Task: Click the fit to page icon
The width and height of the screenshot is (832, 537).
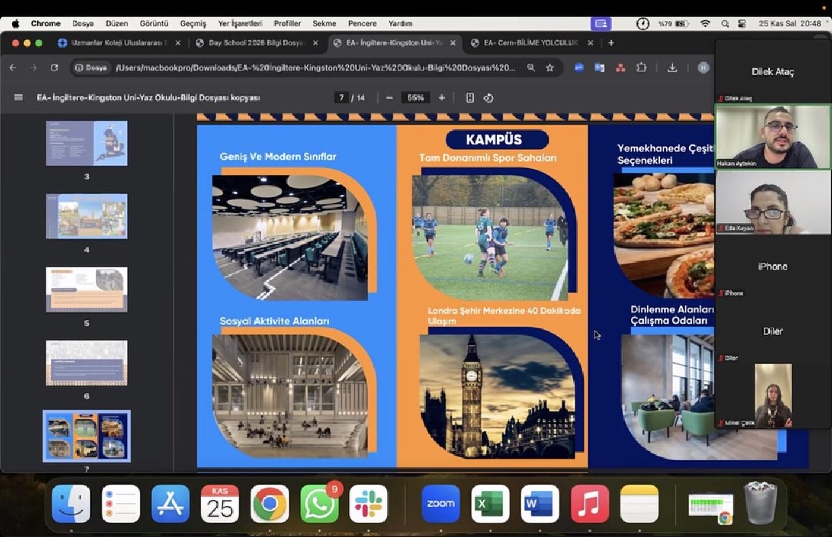Action: pyautogui.click(x=469, y=97)
